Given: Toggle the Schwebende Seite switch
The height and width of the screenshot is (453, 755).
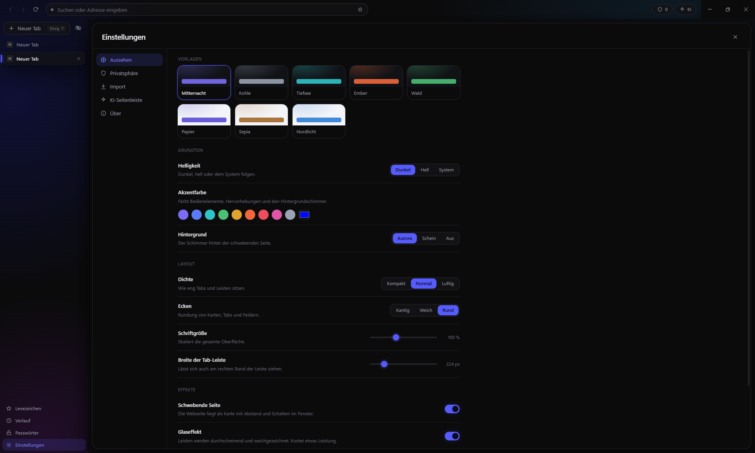Looking at the screenshot, I should click(452, 409).
